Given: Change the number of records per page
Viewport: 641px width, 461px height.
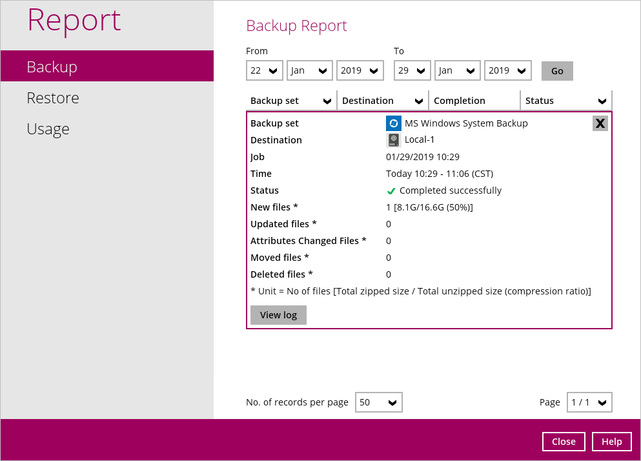Looking at the screenshot, I should point(378,402).
